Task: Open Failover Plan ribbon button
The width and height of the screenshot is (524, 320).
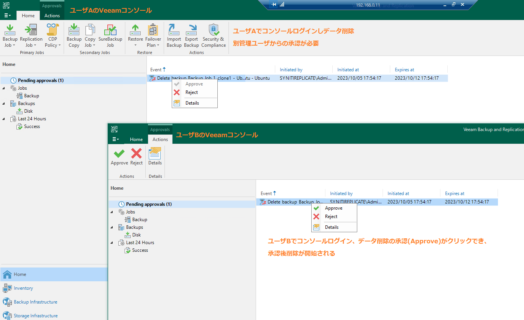Action: (153, 36)
